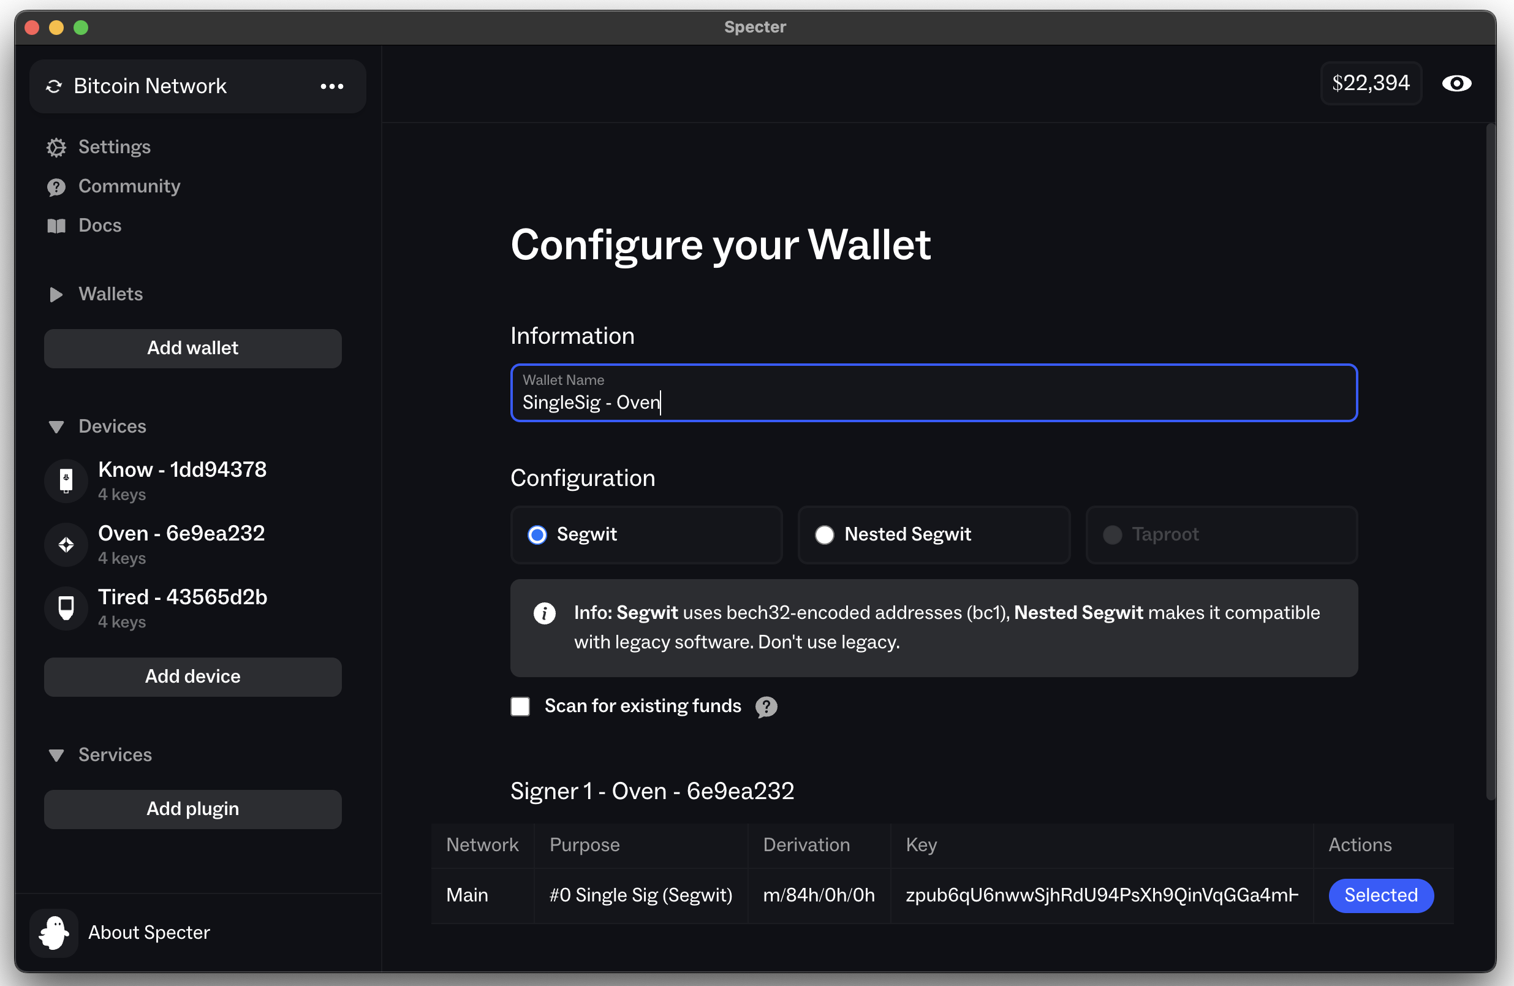Click the macOS window close button

click(x=32, y=28)
